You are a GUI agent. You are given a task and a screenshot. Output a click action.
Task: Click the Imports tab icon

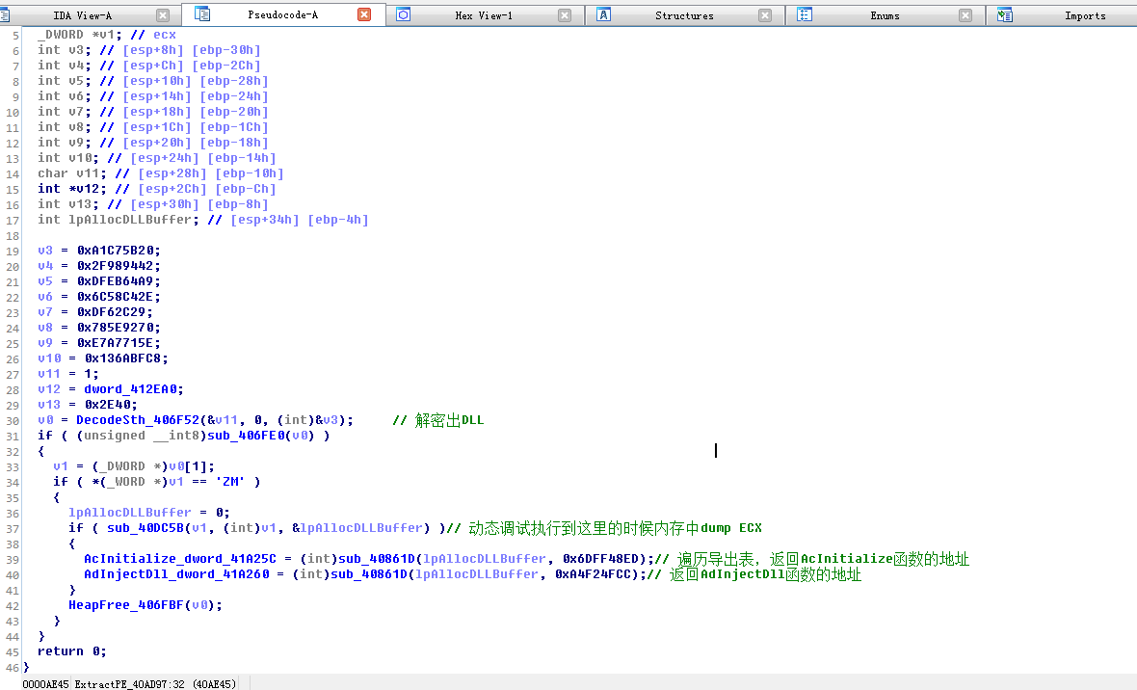[1004, 15]
